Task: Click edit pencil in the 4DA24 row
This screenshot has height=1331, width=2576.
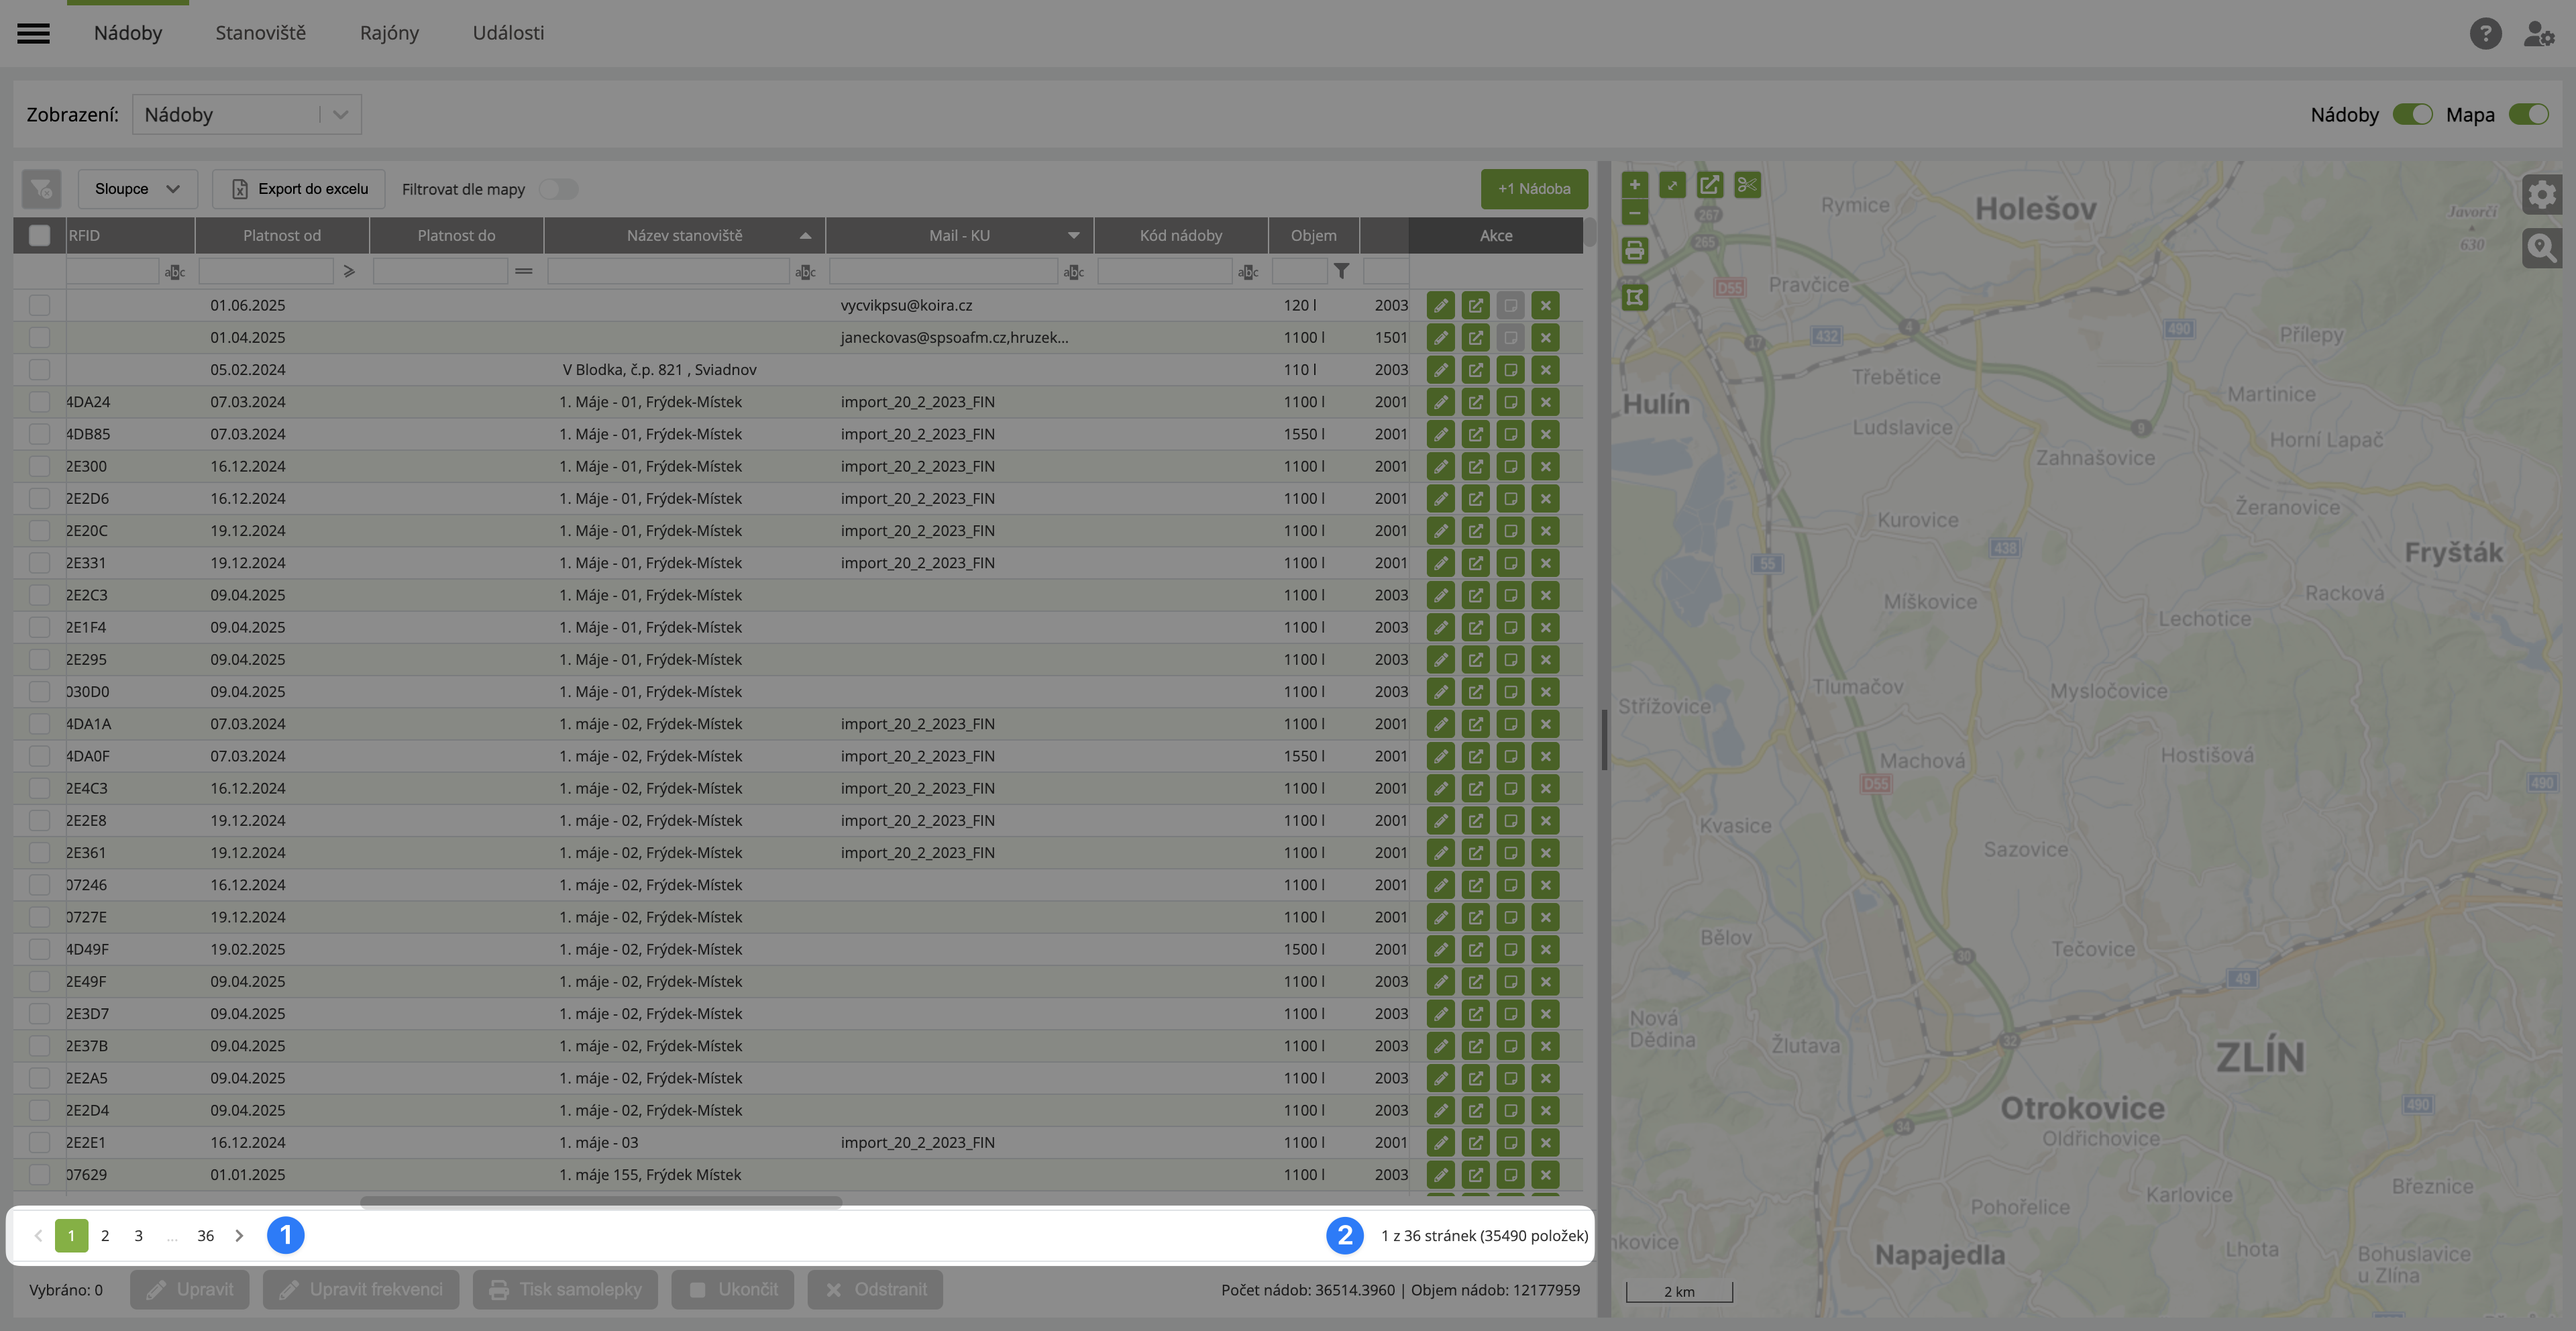Action: pos(1440,402)
